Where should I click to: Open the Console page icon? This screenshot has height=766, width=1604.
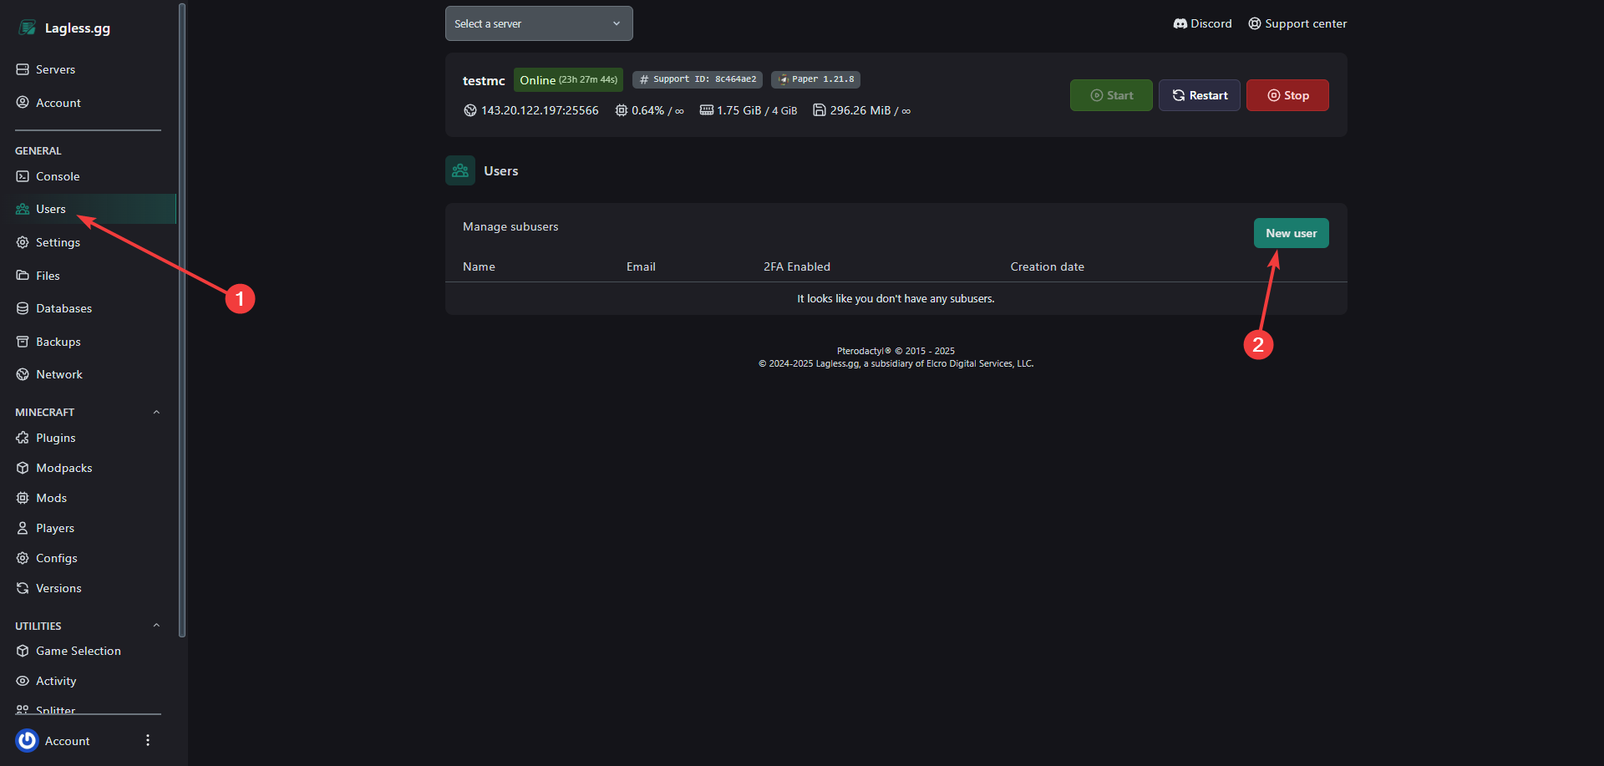pyautogui.click(x=23, y=176)
